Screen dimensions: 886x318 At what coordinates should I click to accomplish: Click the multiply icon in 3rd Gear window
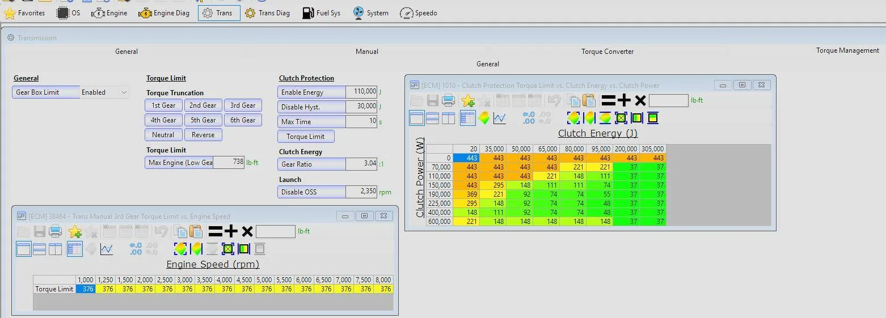[247, 231]
